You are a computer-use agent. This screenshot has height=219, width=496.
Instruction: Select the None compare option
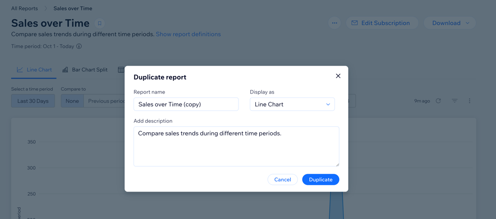[72, 101]
